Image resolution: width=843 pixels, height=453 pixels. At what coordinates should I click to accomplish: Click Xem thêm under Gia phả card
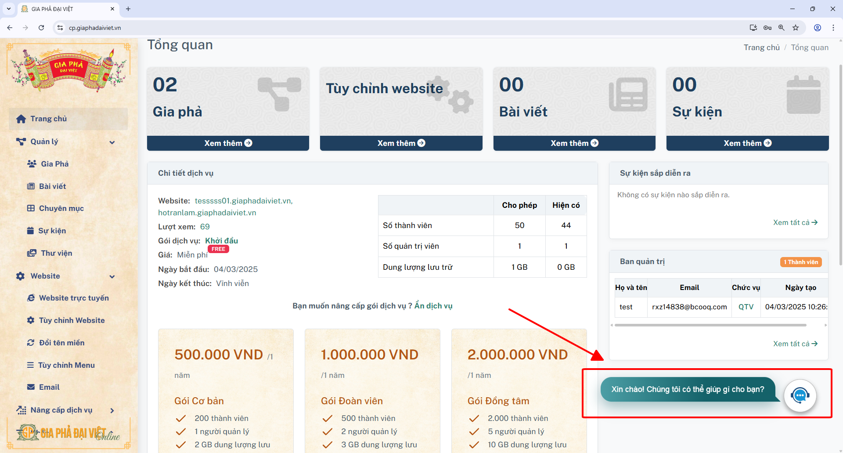point(228,143)
